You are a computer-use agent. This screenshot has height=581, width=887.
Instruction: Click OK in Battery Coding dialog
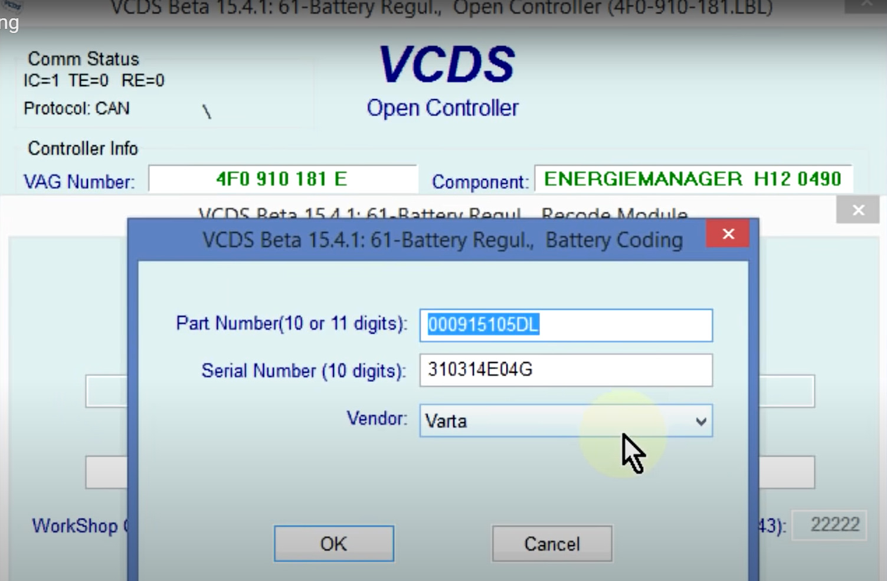tap(334, 543)
